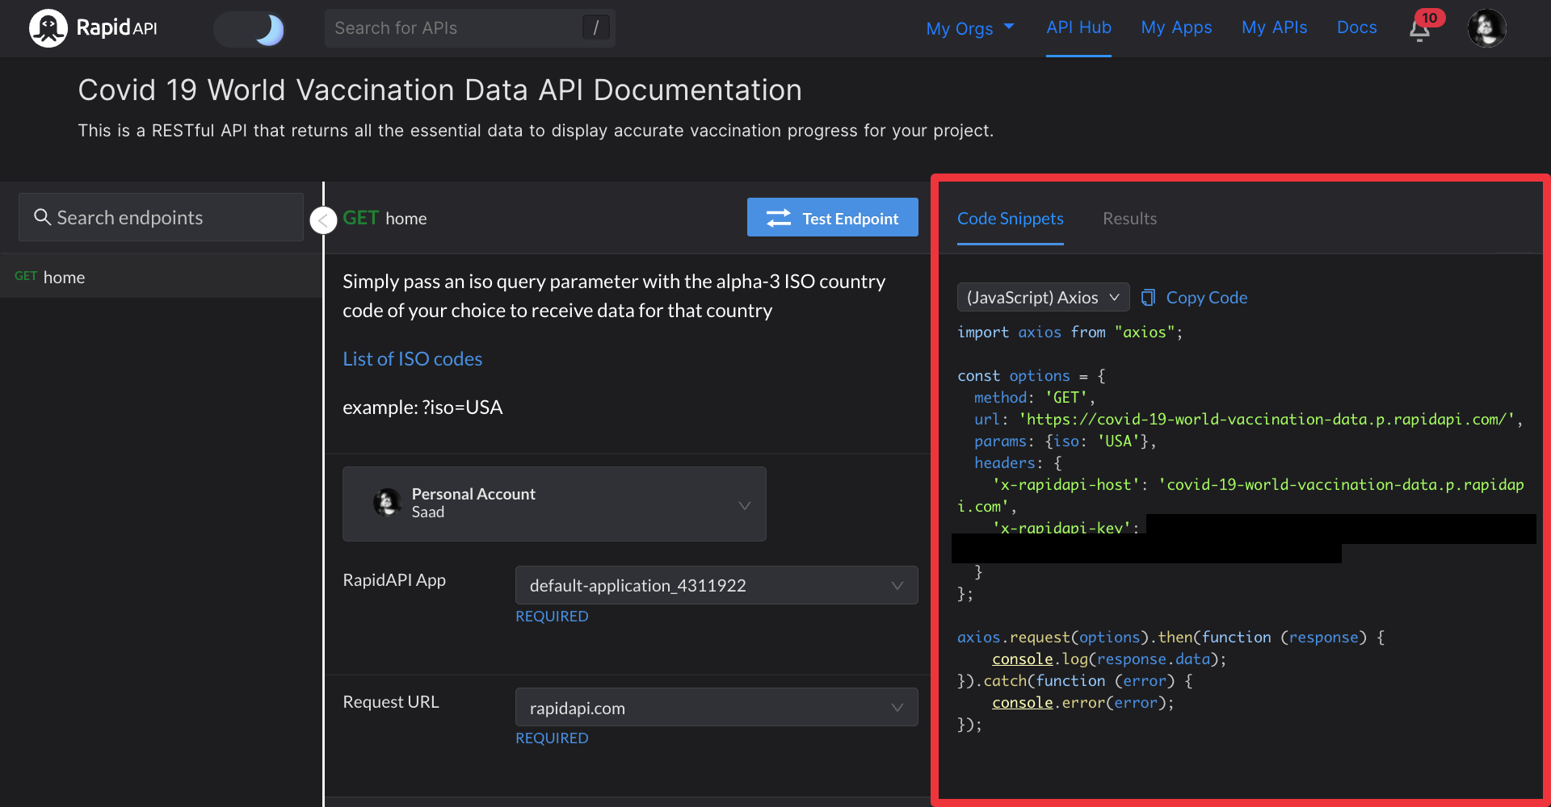Viewport: 1551px width, 807px height.
Task: Click the Test Endpoint button
Action: pos(832,218)
